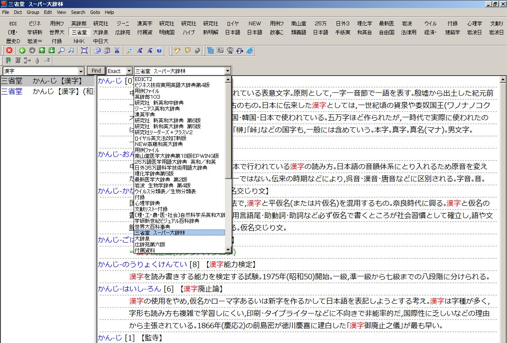Select 世界大百科事典 in the dictionary dropdown list

(x=179, y=227)
